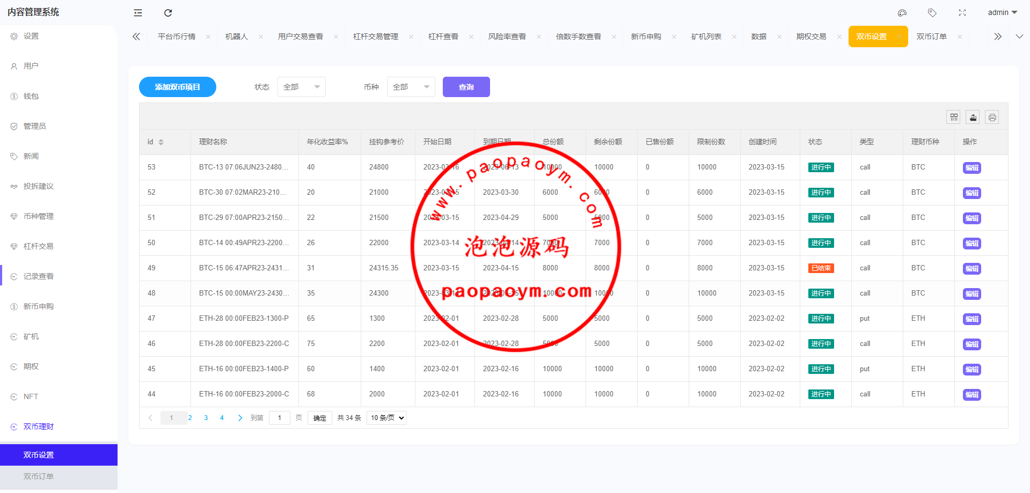The height and width of the screenshot is (493, 1030).
Task: Edit the ETH-16 00:00FEB23-2000-C row
Action: (972, 395)
